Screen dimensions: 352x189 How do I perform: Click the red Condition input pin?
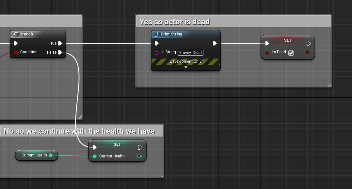15,52
